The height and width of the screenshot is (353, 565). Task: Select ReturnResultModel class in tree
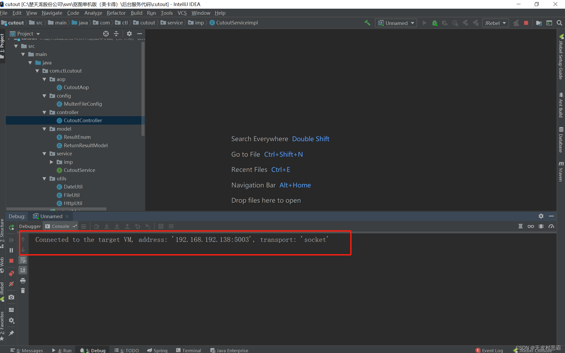coord(85,145)
